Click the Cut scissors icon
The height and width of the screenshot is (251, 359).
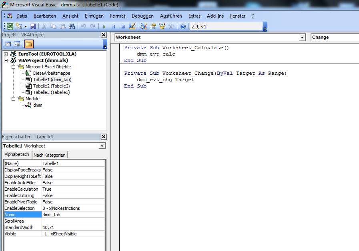pos(44,26)
